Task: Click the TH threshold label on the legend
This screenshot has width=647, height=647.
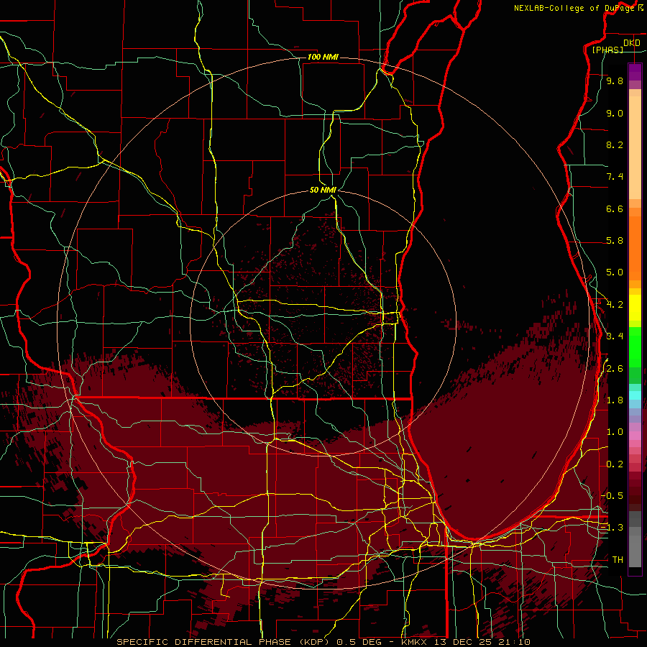Action: pyautogui.click(x=618, y=560)
